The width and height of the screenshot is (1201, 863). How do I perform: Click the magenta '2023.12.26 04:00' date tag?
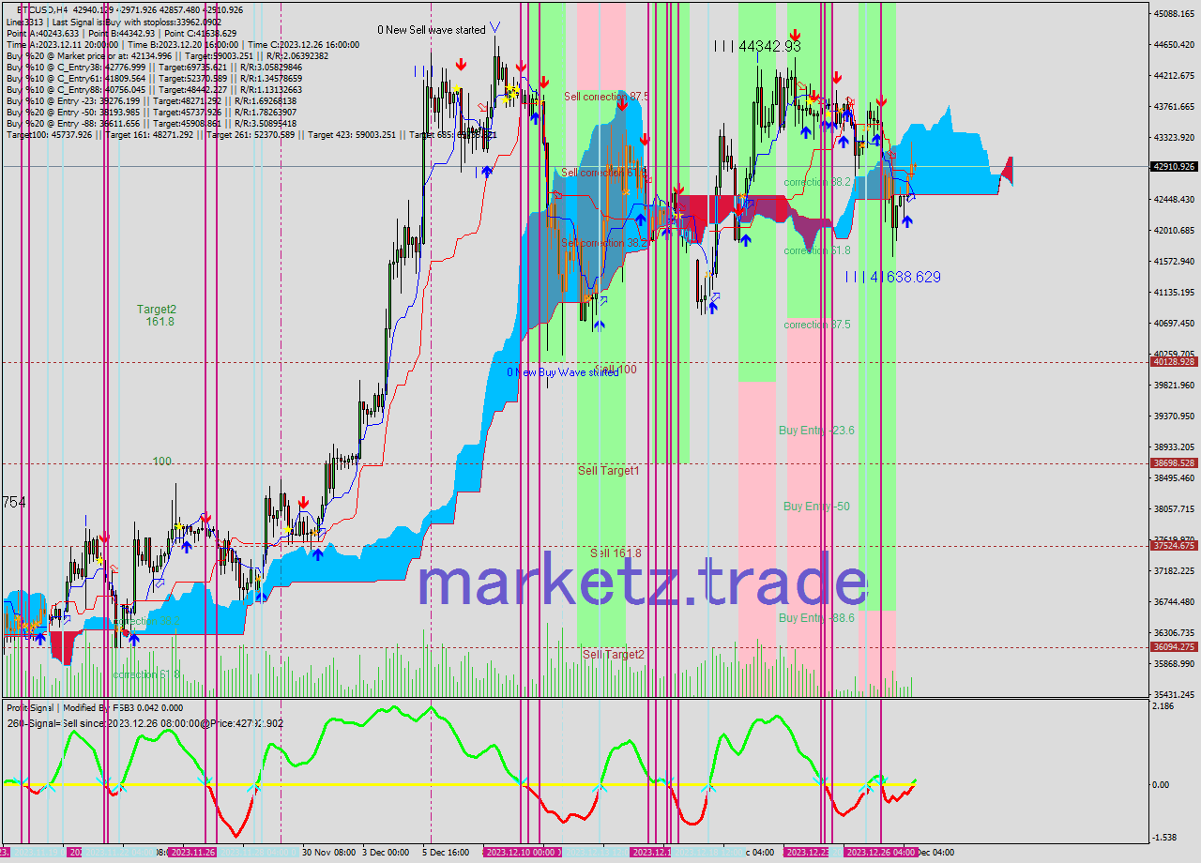[880, 853]
